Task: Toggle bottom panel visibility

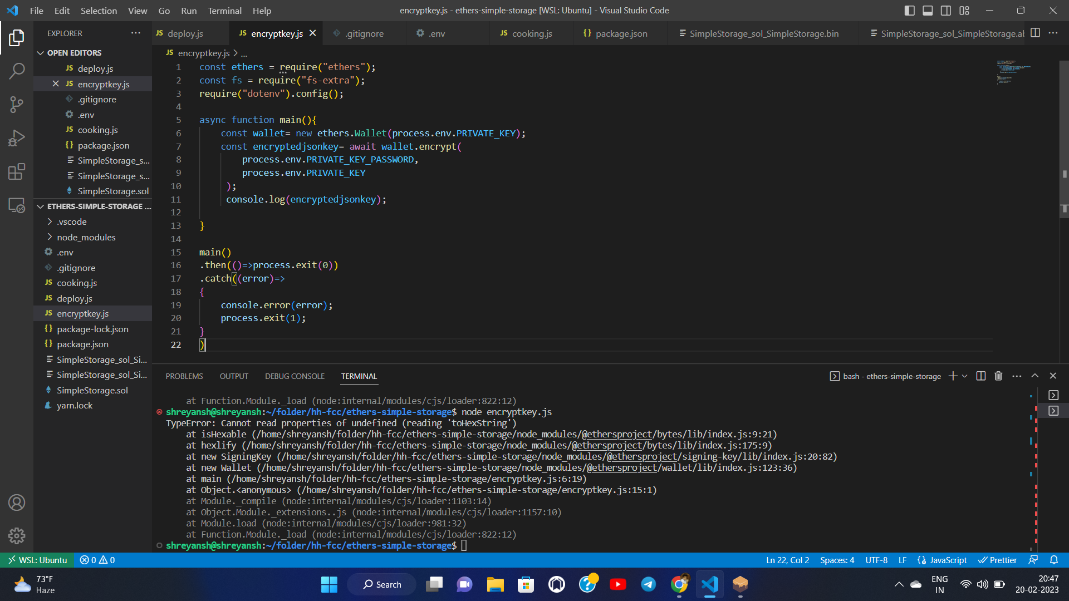Action: [928, 11]
